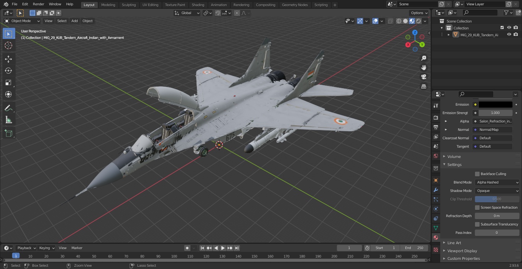Activate the Select Box tool
The image size is (522, 269).
[8, 34]
